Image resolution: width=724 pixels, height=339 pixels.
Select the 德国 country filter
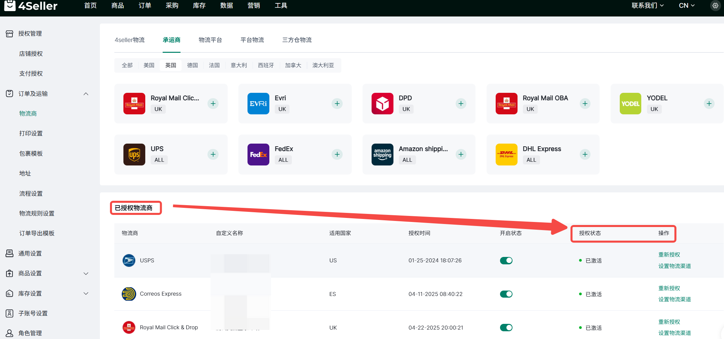192,65
